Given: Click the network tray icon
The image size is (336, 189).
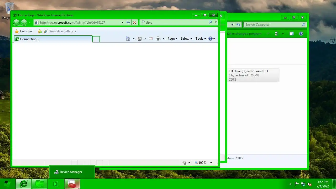Looking at the screenshot, I should (x=303, y=184).
